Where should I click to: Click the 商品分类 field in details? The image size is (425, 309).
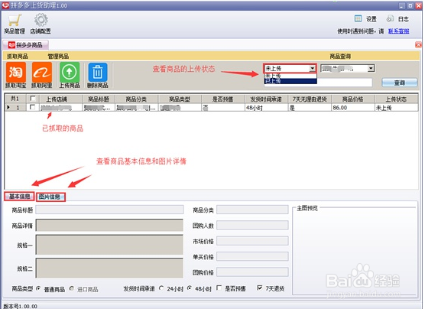tap(252, 210)
